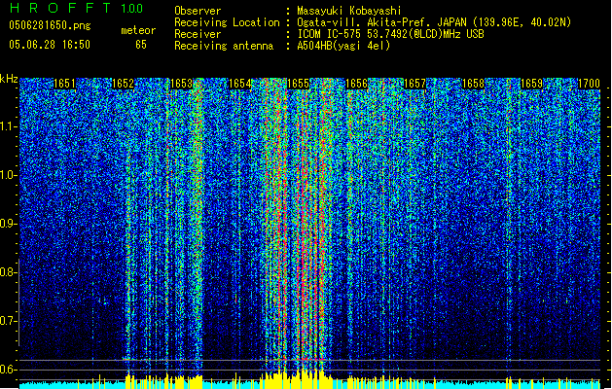Select the antenna value A504HB(yagi 4el)

(343, 46)
